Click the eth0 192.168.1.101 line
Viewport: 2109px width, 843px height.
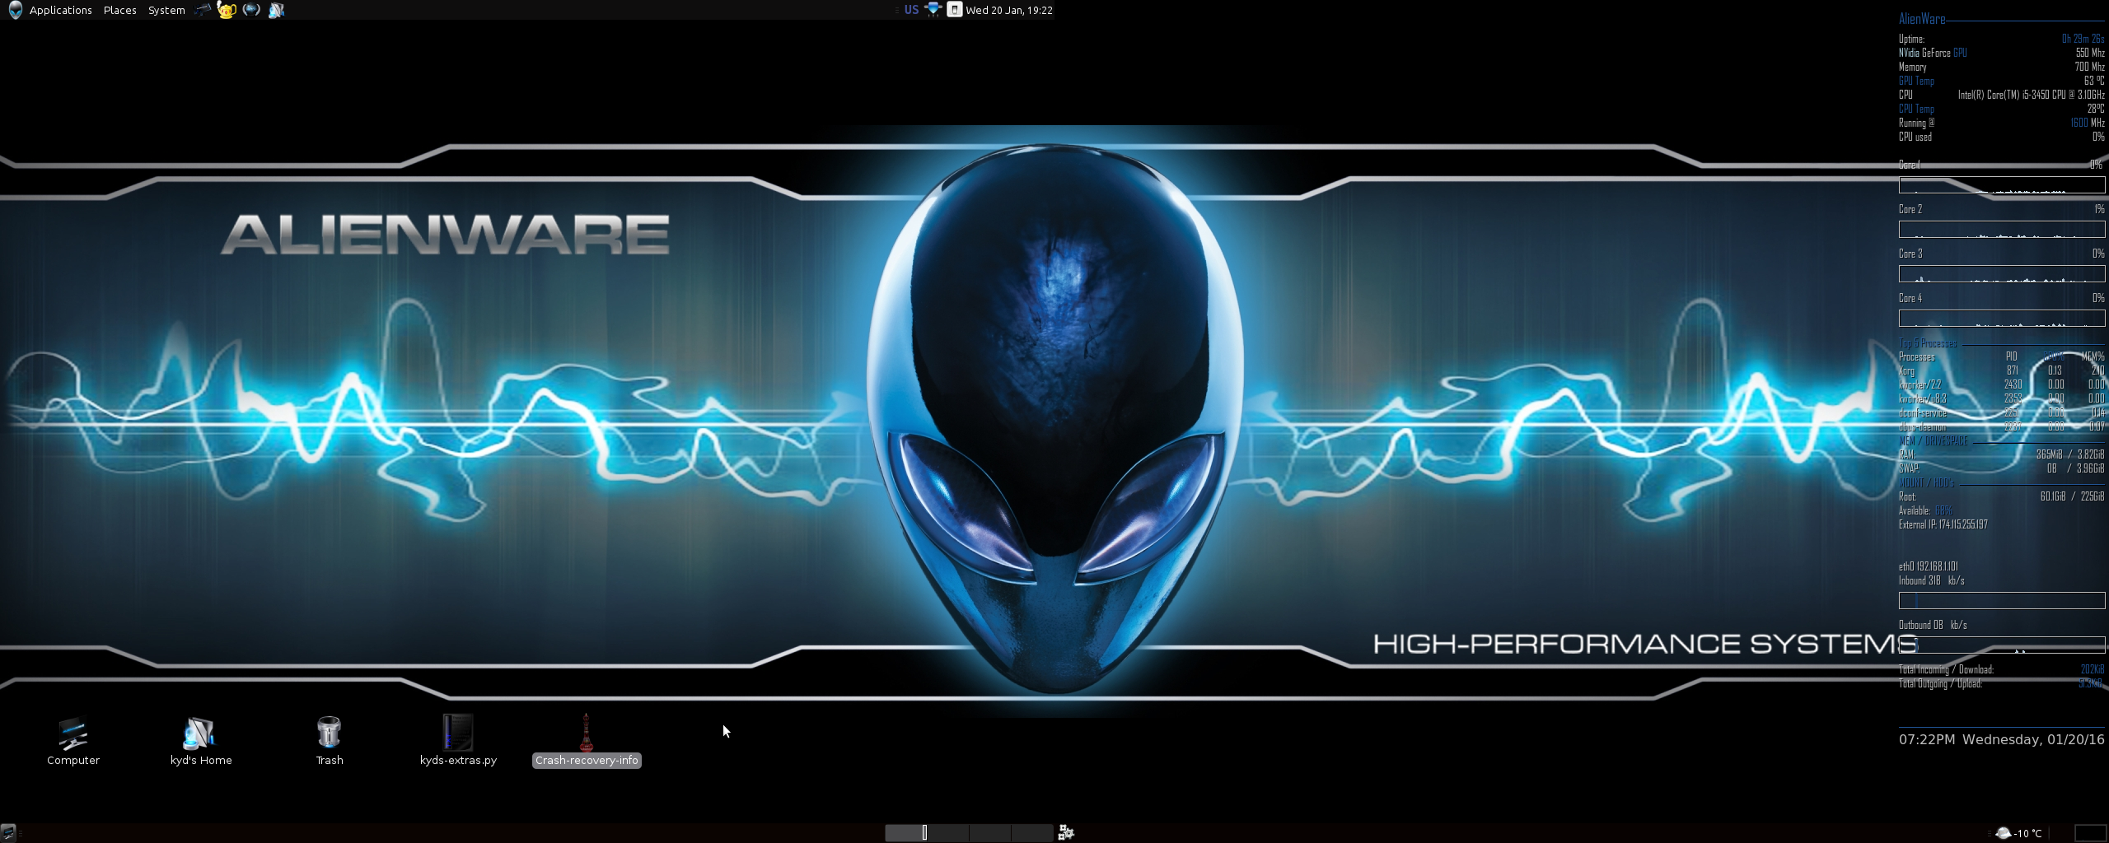tap(1929, 566)
